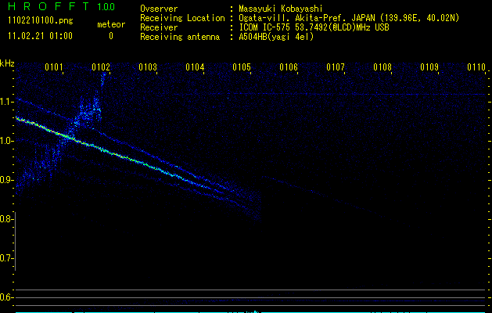Click the meteor label
This screenshot has width=492, height=313.
click(111, 24)
